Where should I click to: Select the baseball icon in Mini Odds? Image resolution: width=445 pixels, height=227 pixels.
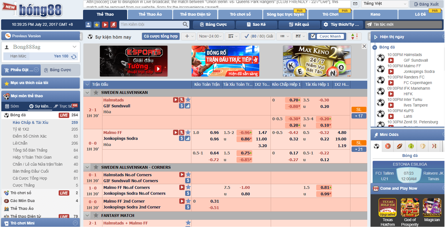coord(434,146)
